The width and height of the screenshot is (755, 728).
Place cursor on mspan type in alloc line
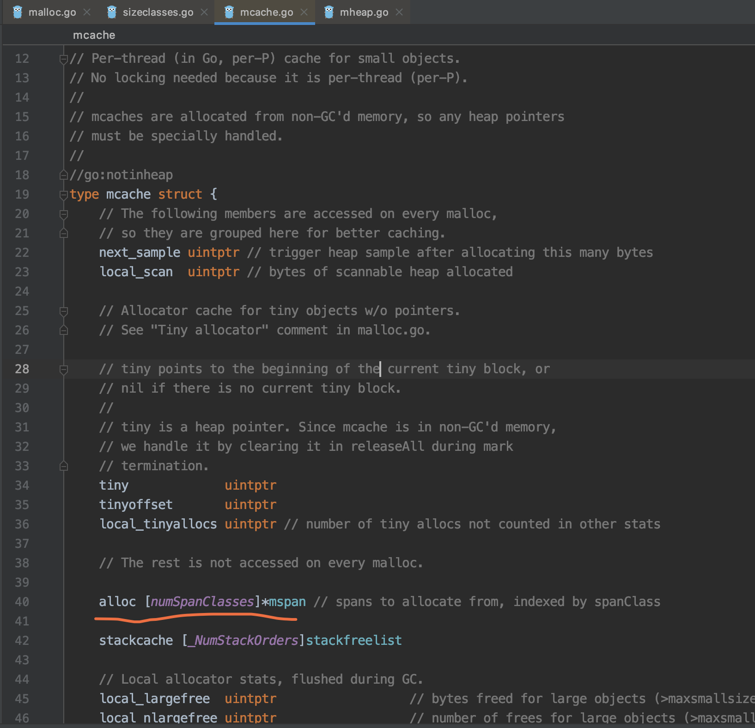click(287, 601)
